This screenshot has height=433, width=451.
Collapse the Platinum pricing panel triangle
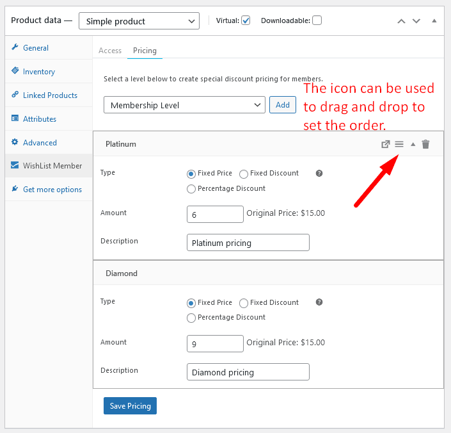click(x=413, y=144)
